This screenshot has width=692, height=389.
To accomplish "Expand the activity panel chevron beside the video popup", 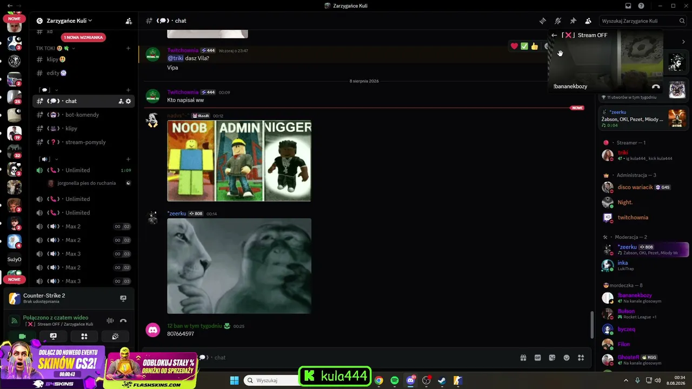I will 683,42.
